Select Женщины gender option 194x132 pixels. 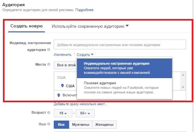coord(104,124)
